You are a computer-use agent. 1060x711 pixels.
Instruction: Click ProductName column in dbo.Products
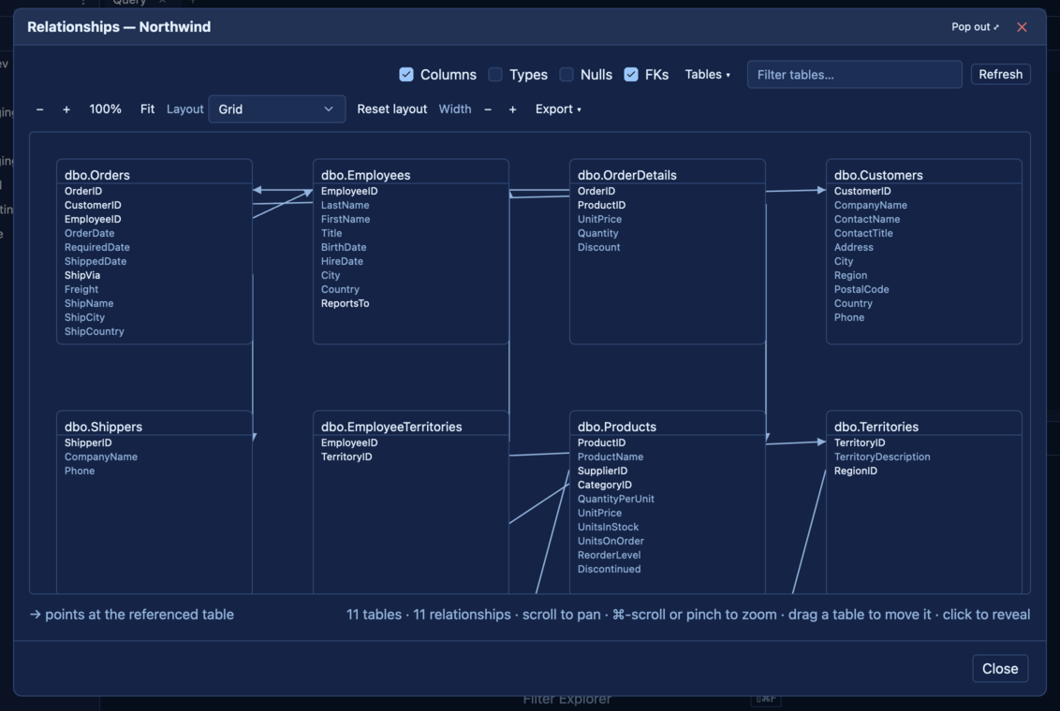611,457
